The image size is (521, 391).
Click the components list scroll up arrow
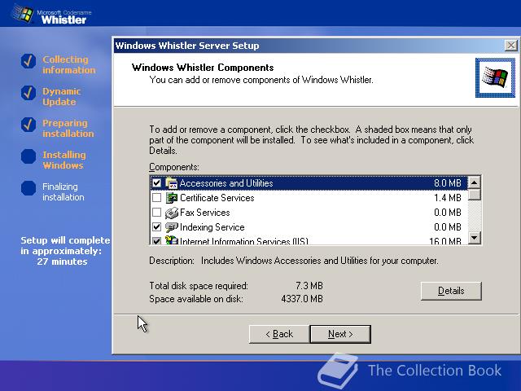pyautogui.click(x=474, y=182)
